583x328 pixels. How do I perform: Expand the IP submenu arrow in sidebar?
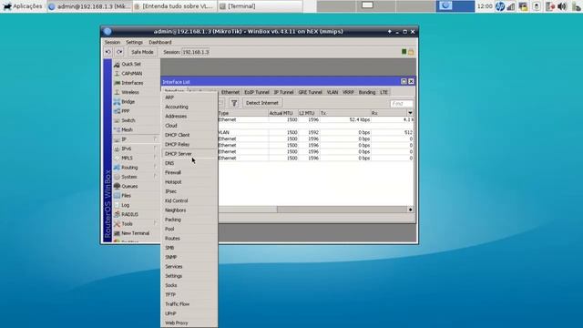156,139
